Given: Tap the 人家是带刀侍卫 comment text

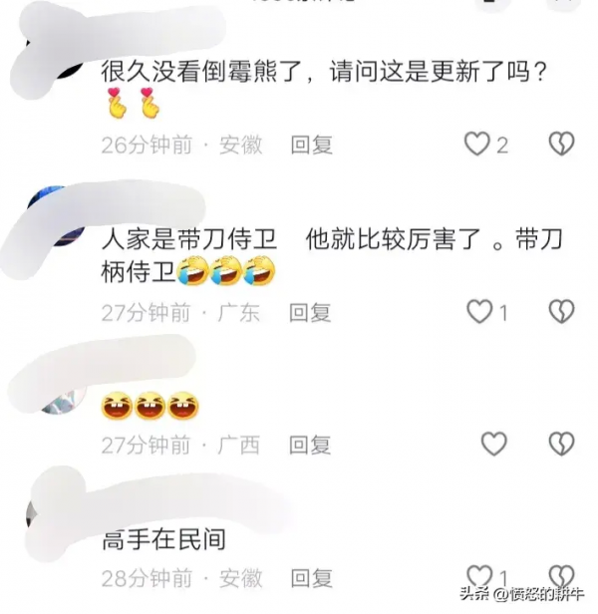Looking at the screenshot, I should click(x=332, y=256).
